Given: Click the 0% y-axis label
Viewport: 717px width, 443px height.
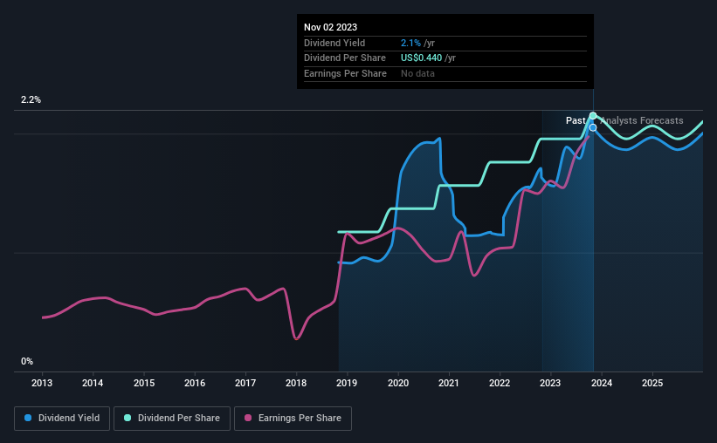Looking at the screenshot, I should point(27,361).
